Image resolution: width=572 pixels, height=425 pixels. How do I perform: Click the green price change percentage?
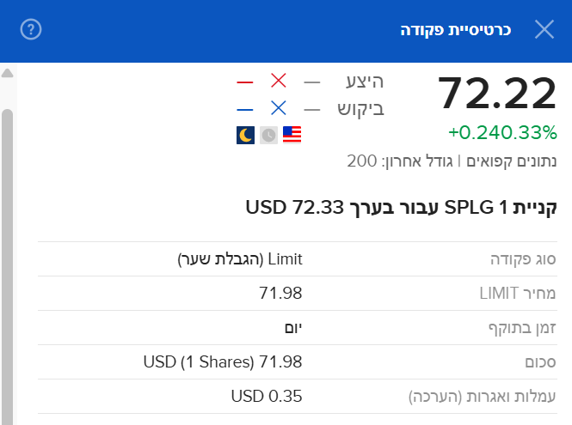pyautogui.click(x=502, y=133)
